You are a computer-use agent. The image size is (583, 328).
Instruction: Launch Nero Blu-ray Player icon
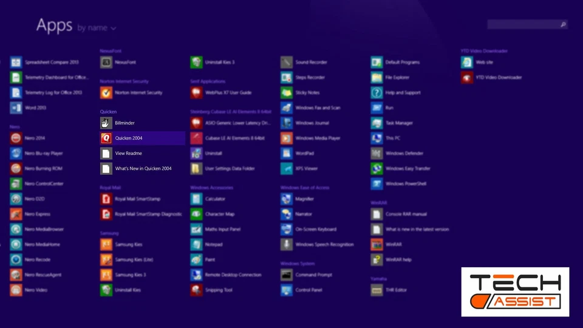(x=16, y=153)
